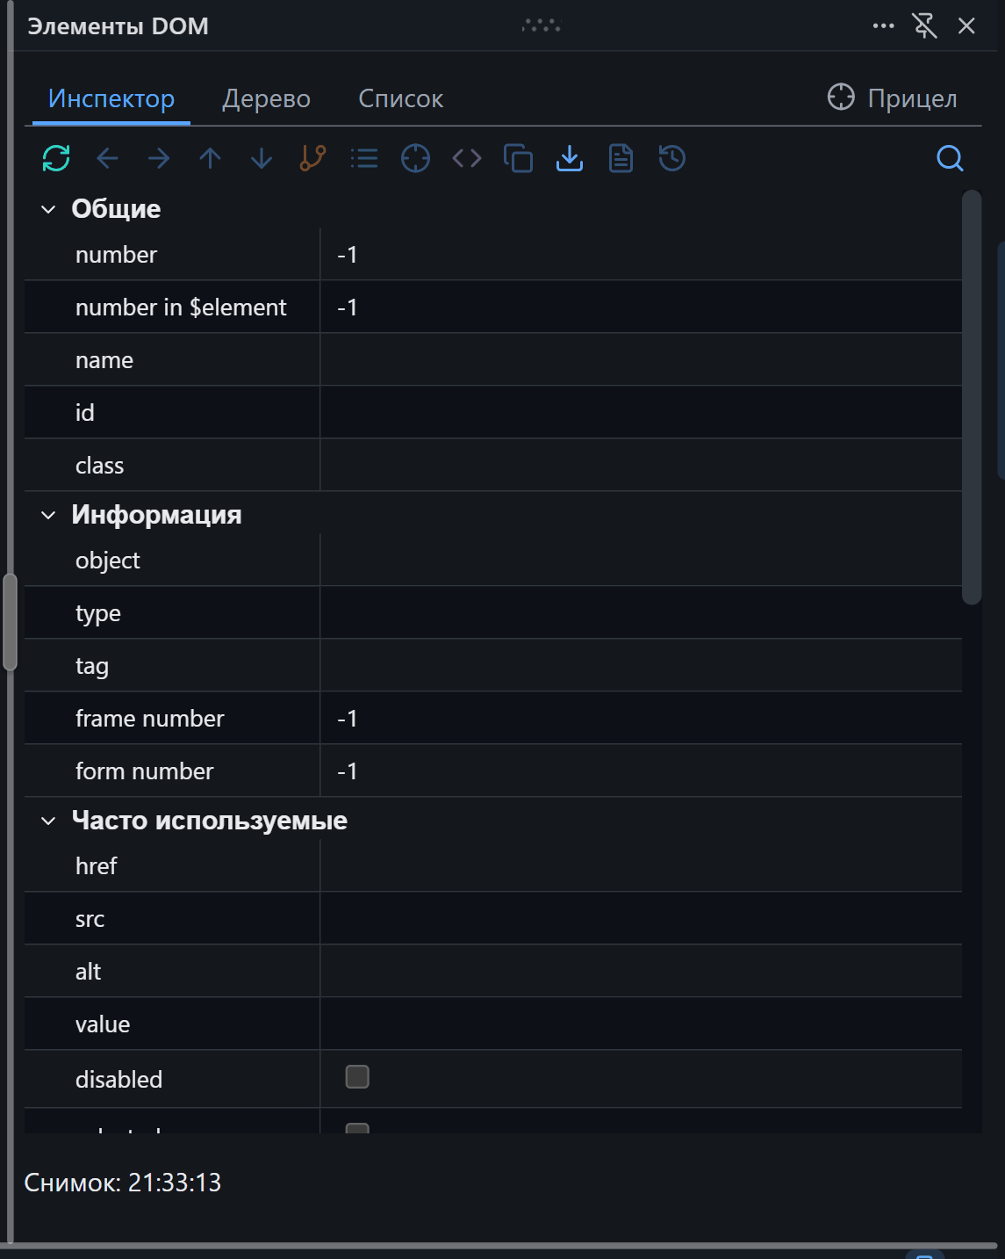The width and height of the screenshot is (1005, 1259).
Task: Click the Снимок: 21:33:13 status text
Action: (x=123, y=1183)
